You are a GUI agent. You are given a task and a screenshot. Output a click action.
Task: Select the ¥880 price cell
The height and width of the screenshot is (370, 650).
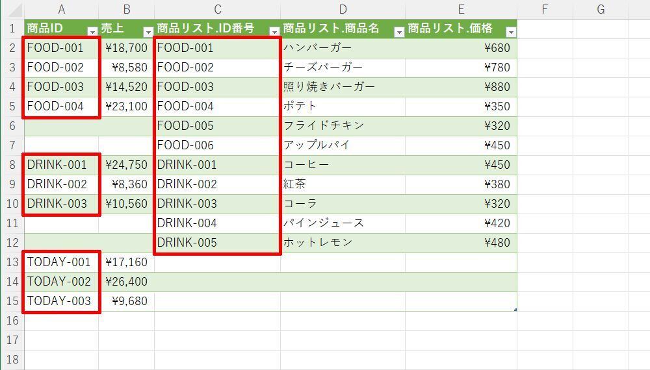pos(461,87)
